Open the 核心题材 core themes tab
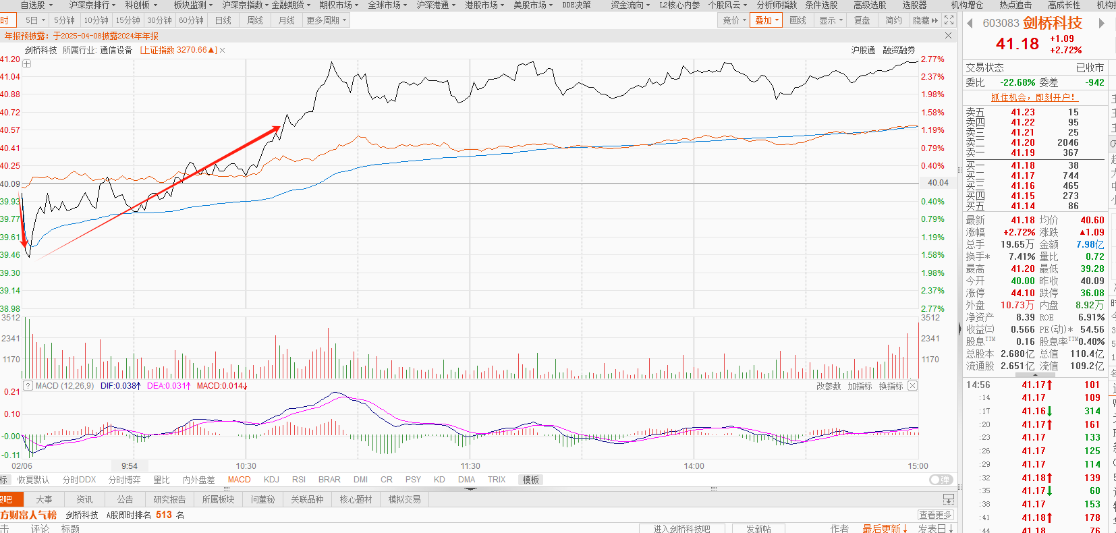 click(x=356, y=499)
